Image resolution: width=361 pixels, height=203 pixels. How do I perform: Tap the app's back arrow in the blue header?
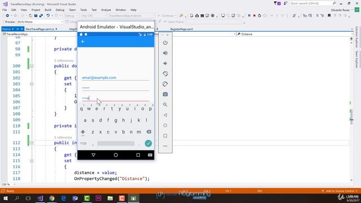click(83, 42)
